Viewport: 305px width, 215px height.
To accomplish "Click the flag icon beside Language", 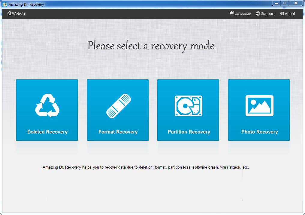I will click(x=231, y=13).
